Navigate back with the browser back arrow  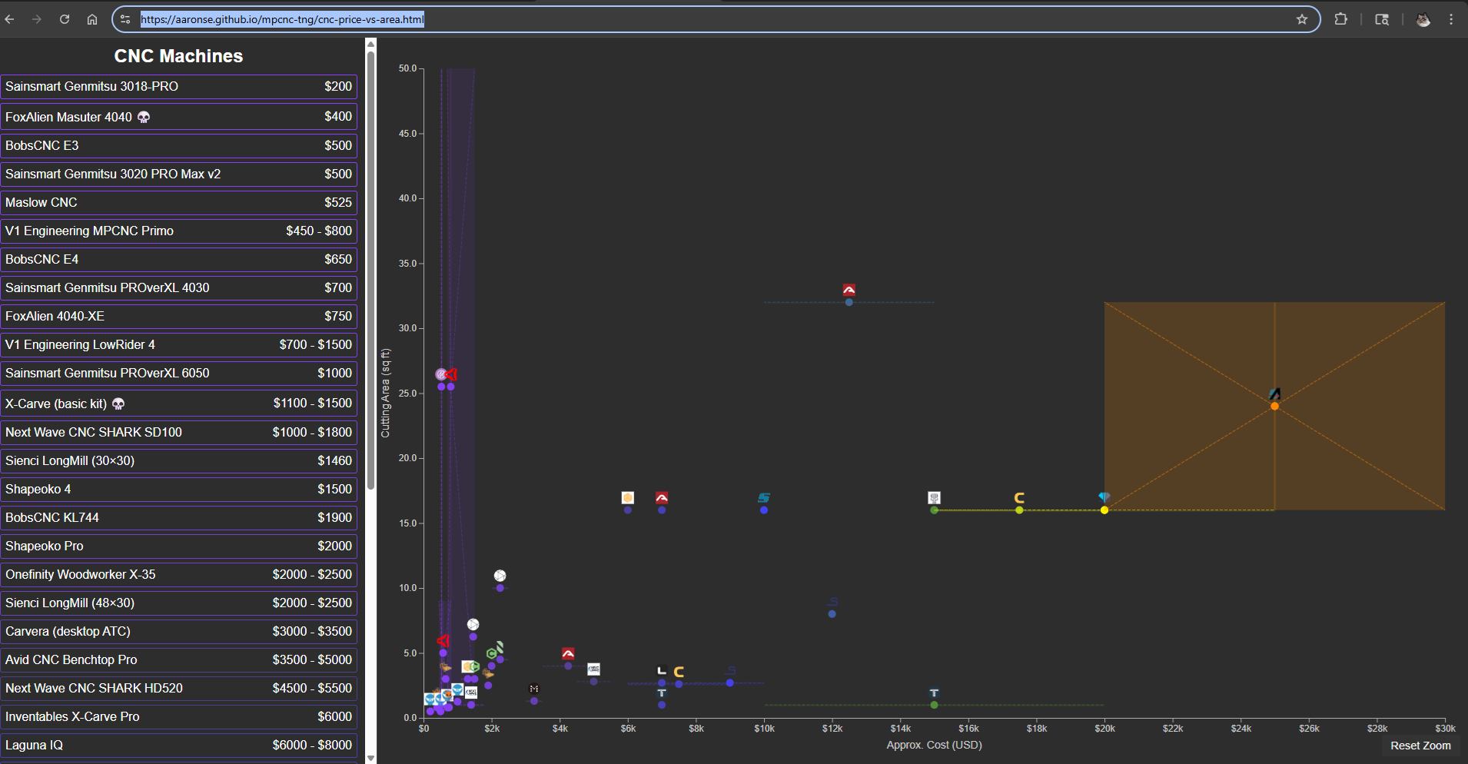pyautogui.click(x=10, y=19)
